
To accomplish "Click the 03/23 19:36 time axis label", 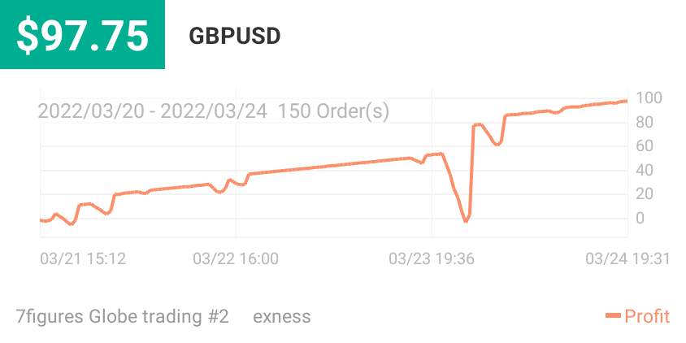I will [x=432, y=259].
